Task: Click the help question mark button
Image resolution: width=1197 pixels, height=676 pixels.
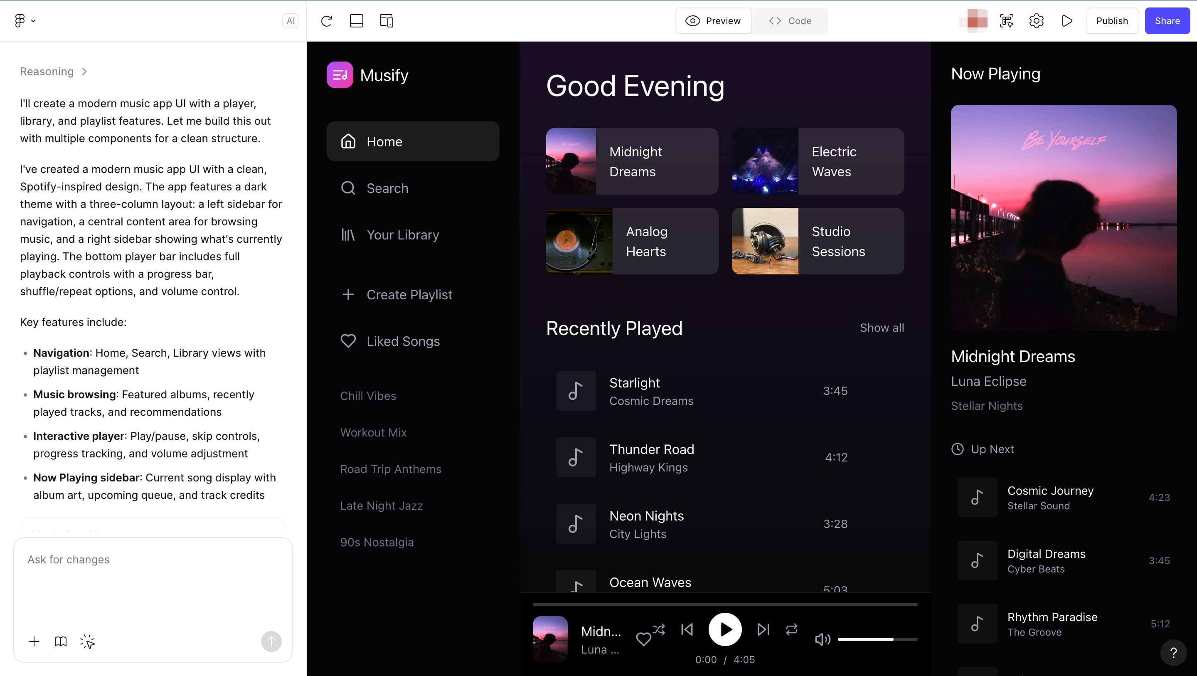Action: tap(1173, 653)
